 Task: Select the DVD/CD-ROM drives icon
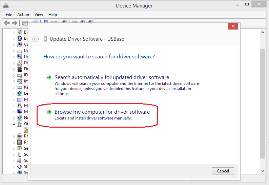click(x=20, y=63)
